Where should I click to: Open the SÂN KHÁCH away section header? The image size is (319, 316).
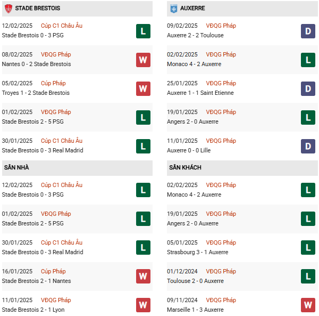click(186, 167)
